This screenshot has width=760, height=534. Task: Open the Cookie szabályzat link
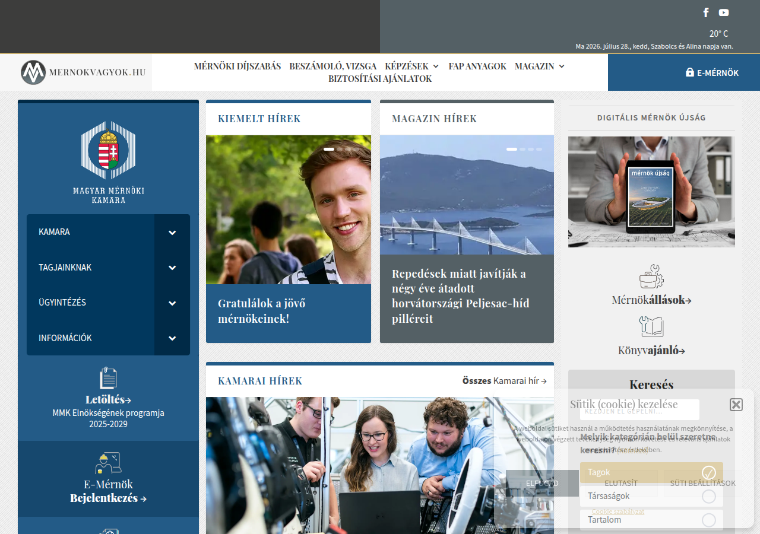618,511
